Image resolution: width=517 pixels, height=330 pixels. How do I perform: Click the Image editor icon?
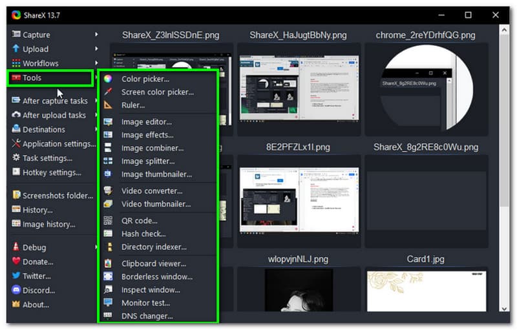point(108,122)
